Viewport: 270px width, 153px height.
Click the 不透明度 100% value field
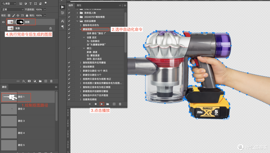(x=39, y=9)
